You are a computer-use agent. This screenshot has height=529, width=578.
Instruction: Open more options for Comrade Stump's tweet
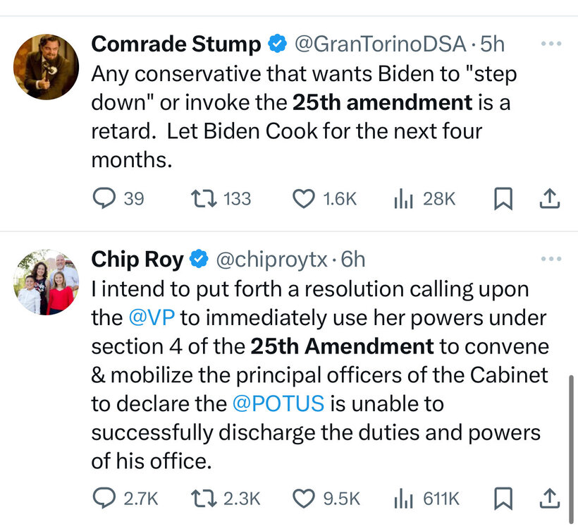coord(549,44)
